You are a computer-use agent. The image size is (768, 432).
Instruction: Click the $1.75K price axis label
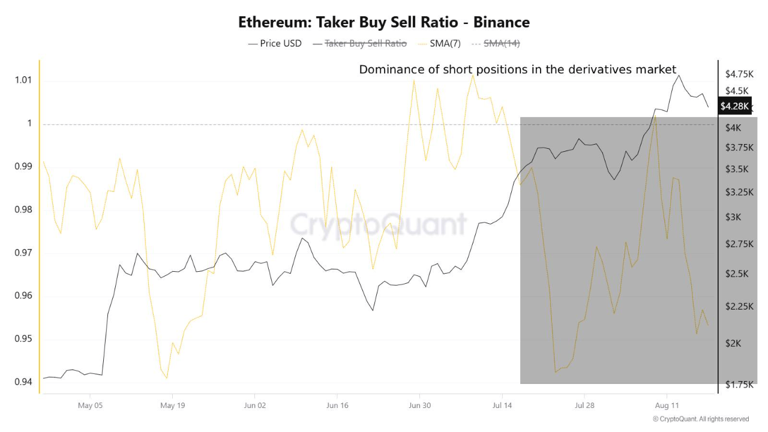(739, 385)
